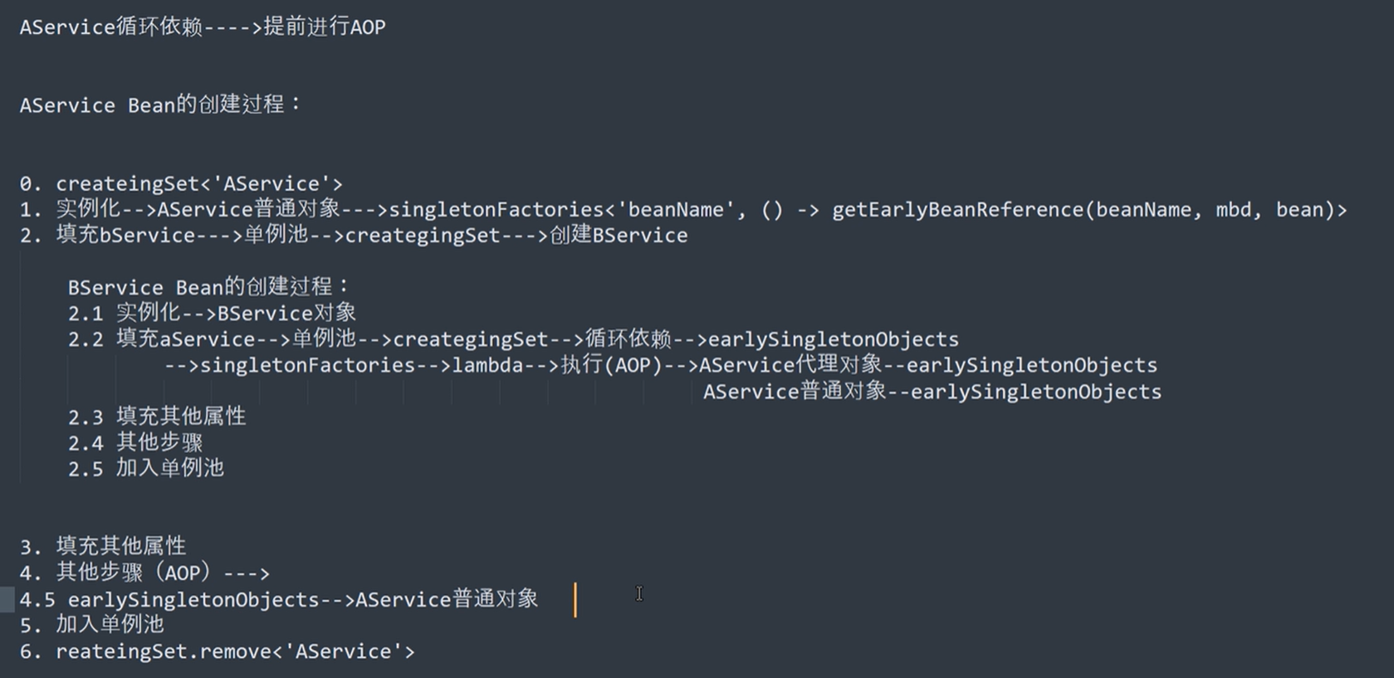
Task: Click line 0 with createingSet<'AService'>
Action: click(x=181, y=183)
